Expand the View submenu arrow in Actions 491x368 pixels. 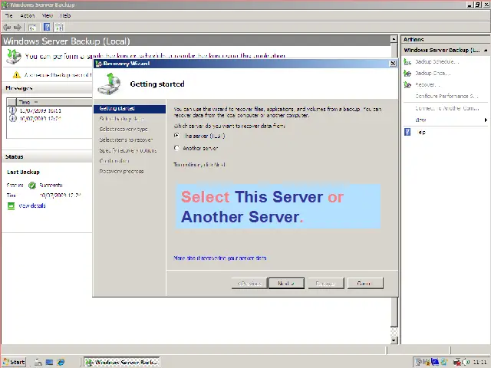(x=486, y=120)
